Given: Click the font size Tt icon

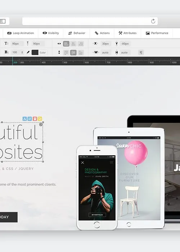Looking at the screenshot, I should click(6, 44).
